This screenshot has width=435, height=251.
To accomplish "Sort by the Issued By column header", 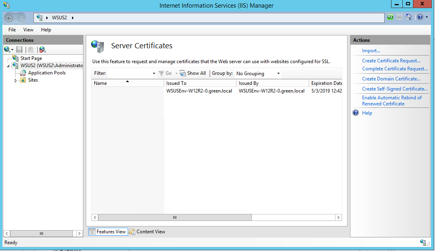I will click(x=272, y=83).
